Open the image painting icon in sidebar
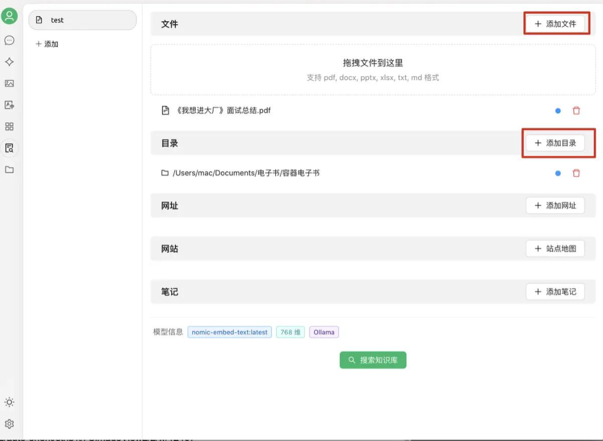The image size is (603, 441). click(x=9, y=84)
